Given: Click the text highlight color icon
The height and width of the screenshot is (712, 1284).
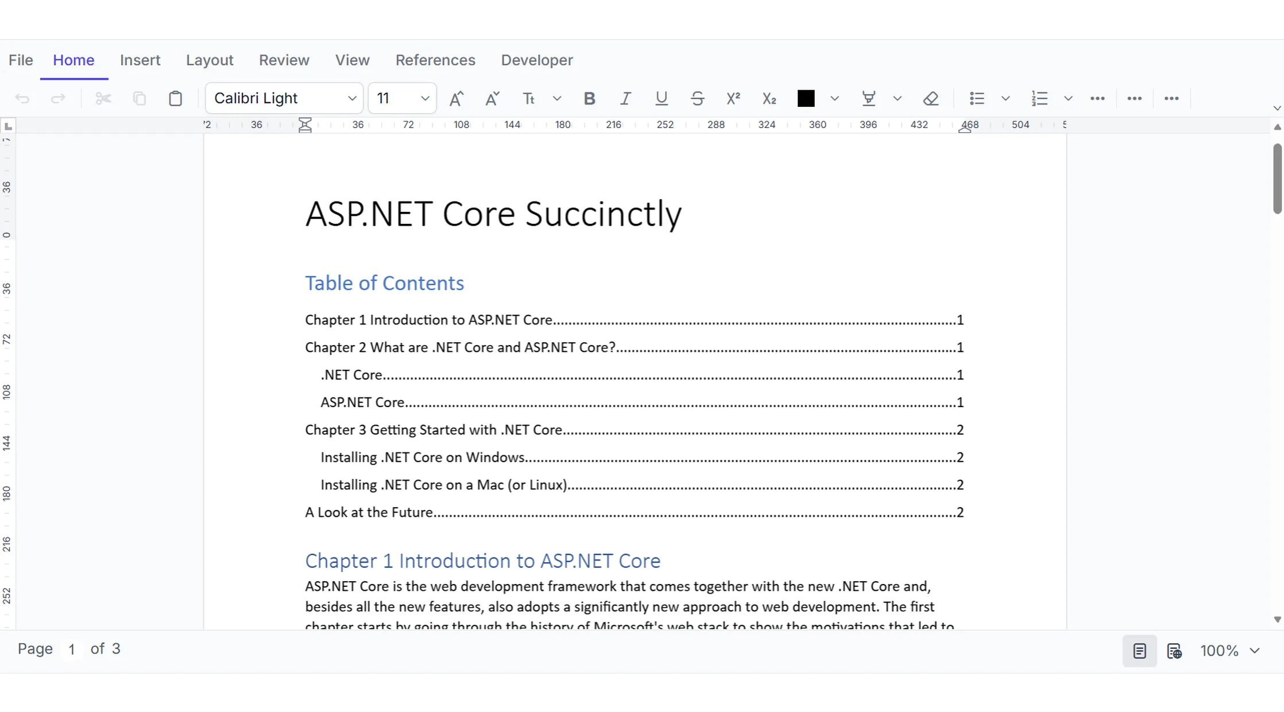Looking at the screenshot, I should (x=869, y=99).
